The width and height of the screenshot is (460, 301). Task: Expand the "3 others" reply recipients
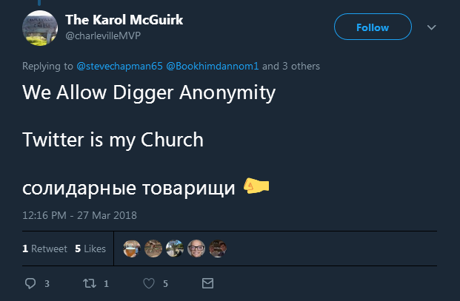coord(300,67)
